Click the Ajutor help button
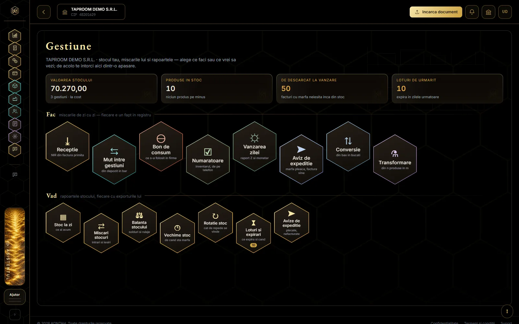The height and width of the screenshot is (324, 519). coord(15,297)
